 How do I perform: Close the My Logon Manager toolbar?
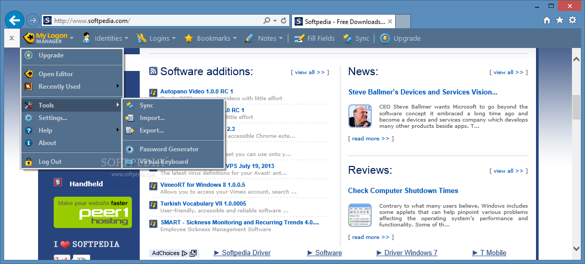click(x=11, y=38)
